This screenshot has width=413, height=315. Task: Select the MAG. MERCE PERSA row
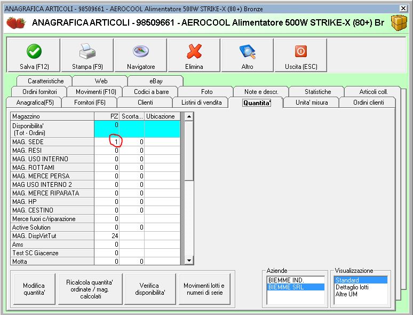96,176
